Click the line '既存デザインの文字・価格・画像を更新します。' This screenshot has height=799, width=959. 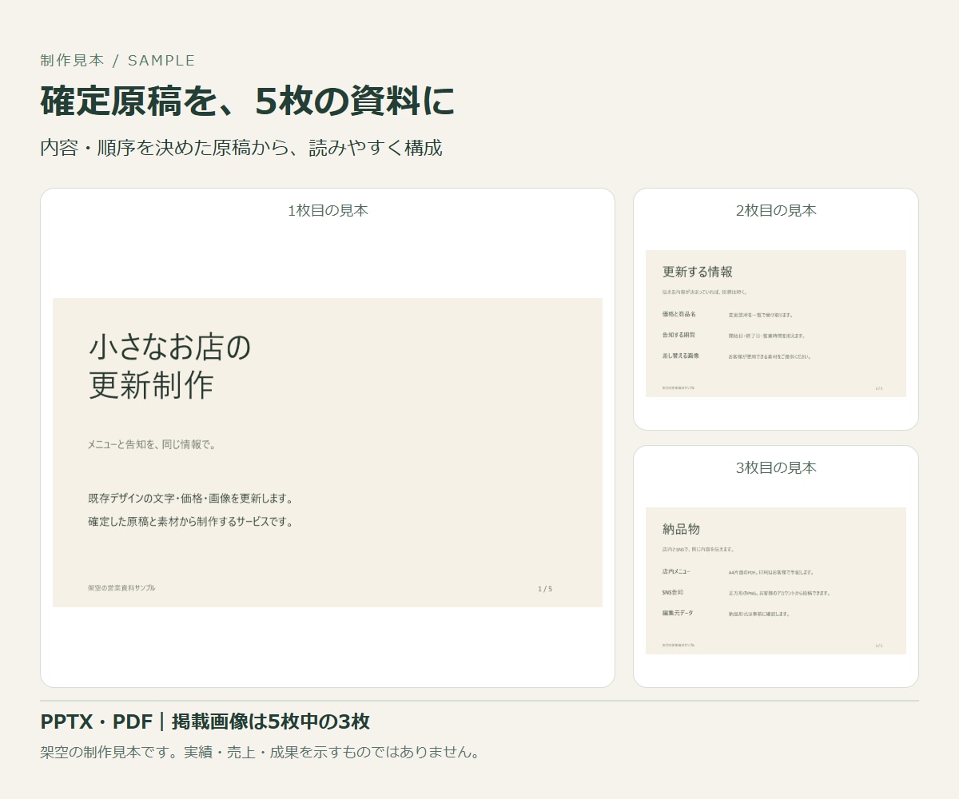(191, 499)
